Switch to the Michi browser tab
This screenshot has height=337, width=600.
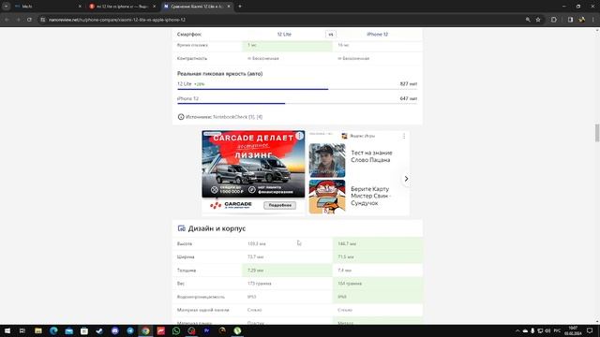(48, 7)
